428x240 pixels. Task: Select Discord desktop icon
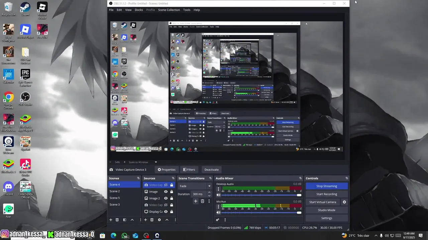pyautogui.click(x=8, y=189)
